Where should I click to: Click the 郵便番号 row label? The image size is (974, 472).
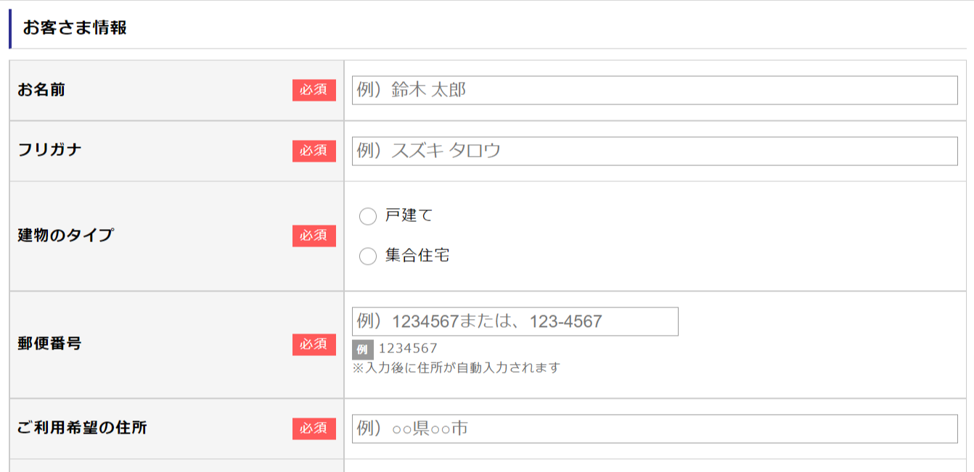pyautogui.click(x=49, y=344)
